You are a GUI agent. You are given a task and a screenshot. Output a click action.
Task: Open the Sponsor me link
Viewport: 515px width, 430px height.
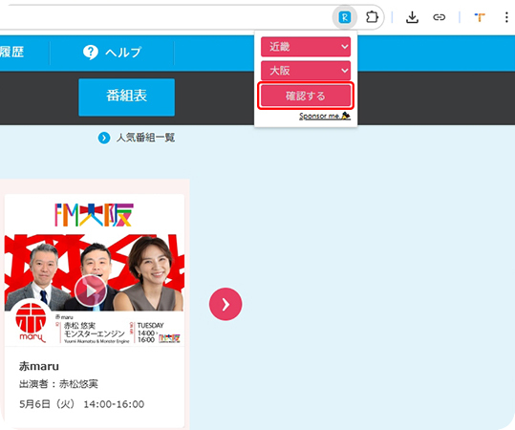pyautogui.click(x=325, y=116)
